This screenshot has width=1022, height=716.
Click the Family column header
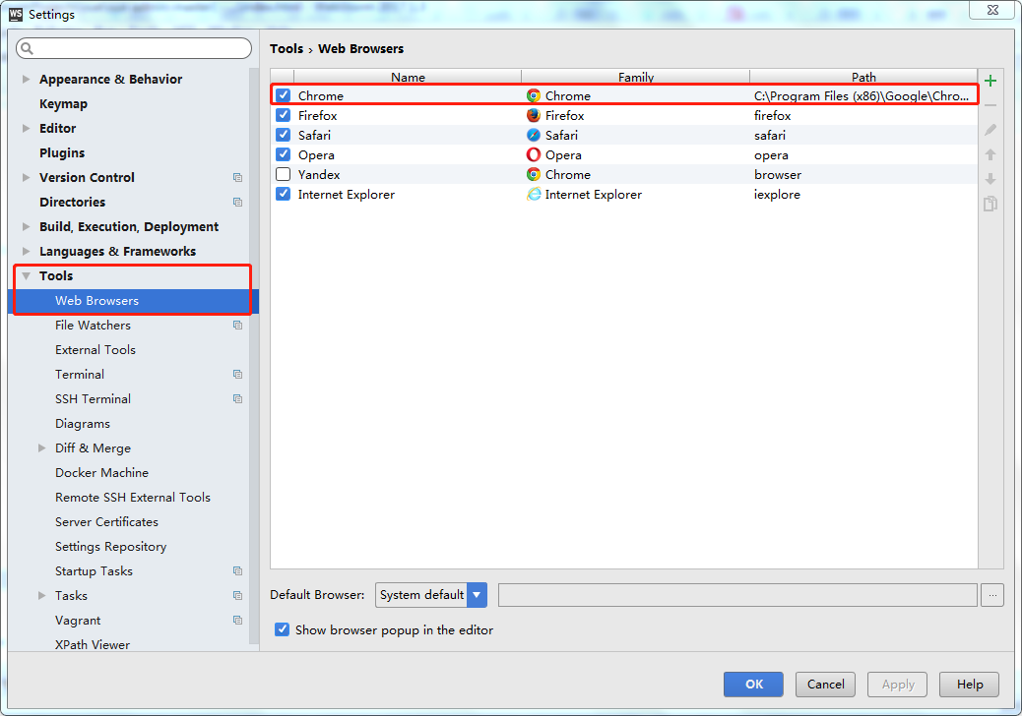[x=635, y=77]
